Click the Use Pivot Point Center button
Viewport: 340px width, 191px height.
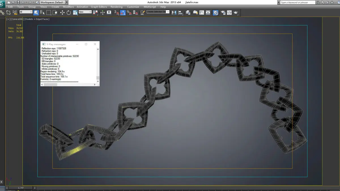[95, 12]
